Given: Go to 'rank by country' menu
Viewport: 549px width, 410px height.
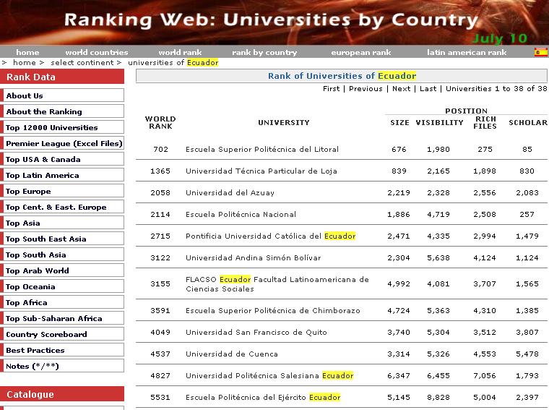Looking at the screenshot, I should (x=264, y=52).
